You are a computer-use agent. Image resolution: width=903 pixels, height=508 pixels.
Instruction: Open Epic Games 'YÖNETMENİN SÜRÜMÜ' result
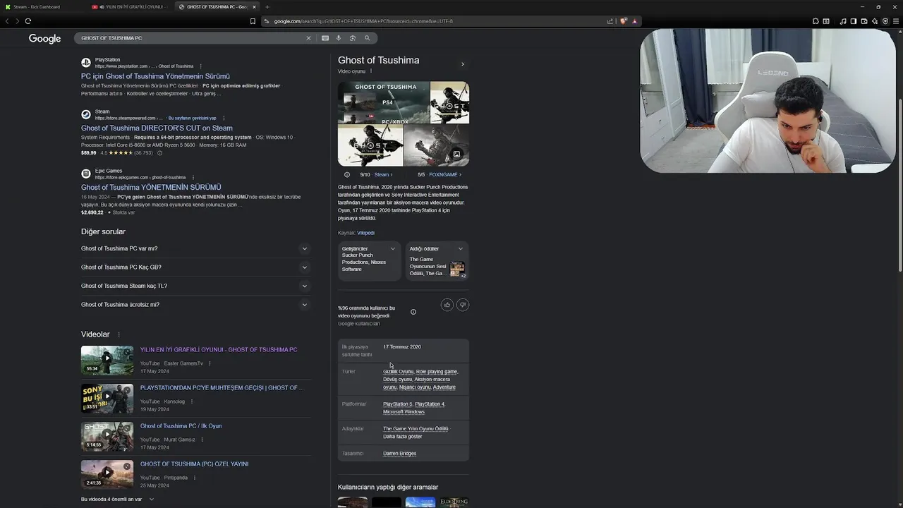(151, 188)
